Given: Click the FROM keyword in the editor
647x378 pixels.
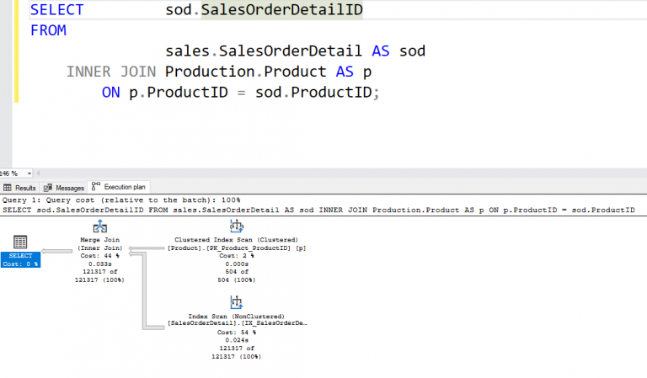Looking at the screenshot, I should pyautogui.click(x=48, y=30).
